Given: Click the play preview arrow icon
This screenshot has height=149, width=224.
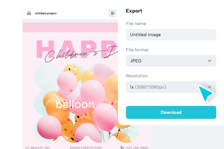Looking at the screenshot, I should click(x=113, y=13).
